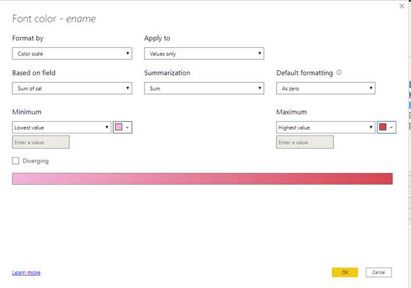The width and height of the screenshot is (411, 288).
Task: Click the Apply to label
Action: [x=157, y=38]
